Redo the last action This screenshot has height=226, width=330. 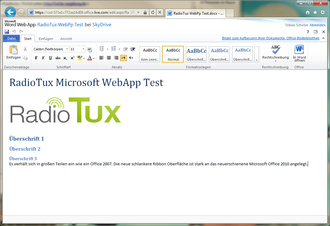coord(21,32)
